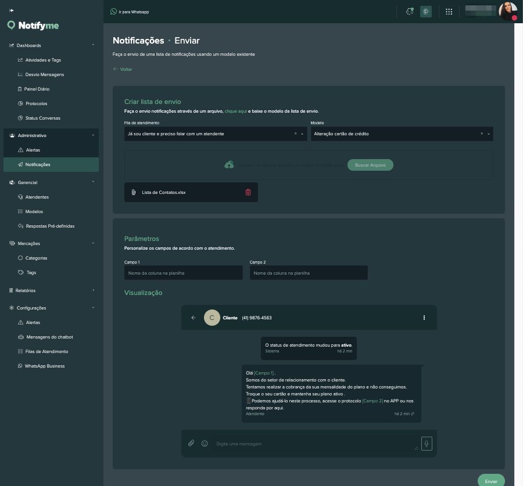
Task: Open Status Conversas
Action: tap(42, 118)
